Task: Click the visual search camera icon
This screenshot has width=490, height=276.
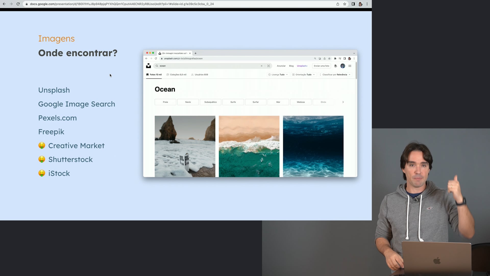Action: [268, 66]
